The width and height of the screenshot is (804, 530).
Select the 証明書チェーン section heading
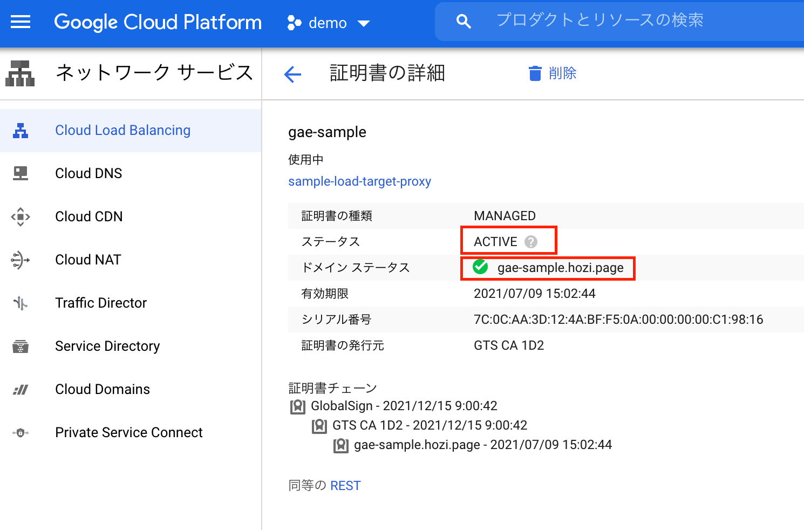pos(332,388)
